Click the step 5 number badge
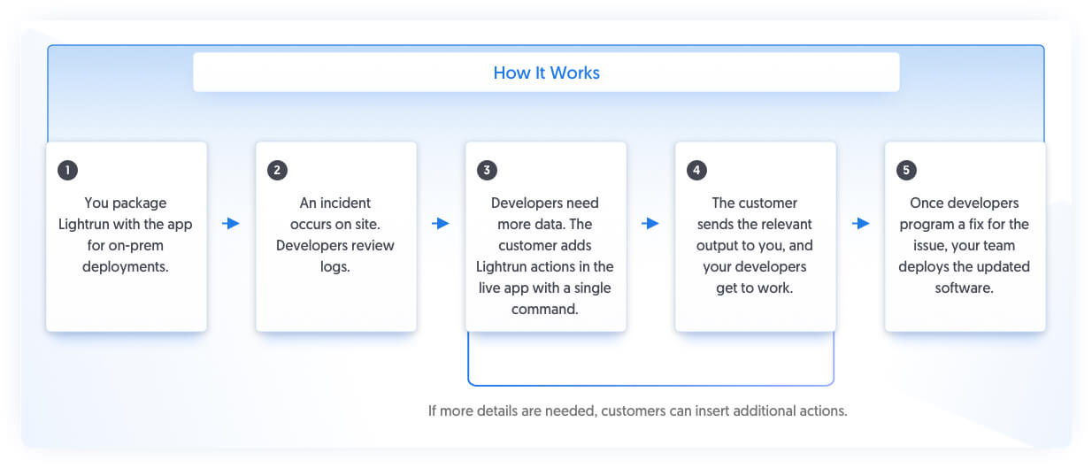The width and height of the screenshot is (1092, 468). pos(905,171)
